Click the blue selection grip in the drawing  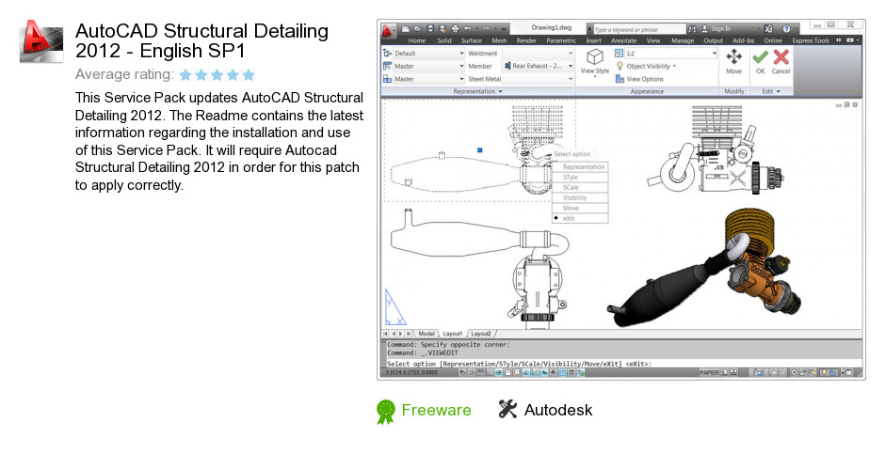(x=480, y=149)
